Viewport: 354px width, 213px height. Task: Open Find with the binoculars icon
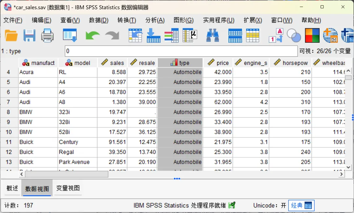pos(212,35)
